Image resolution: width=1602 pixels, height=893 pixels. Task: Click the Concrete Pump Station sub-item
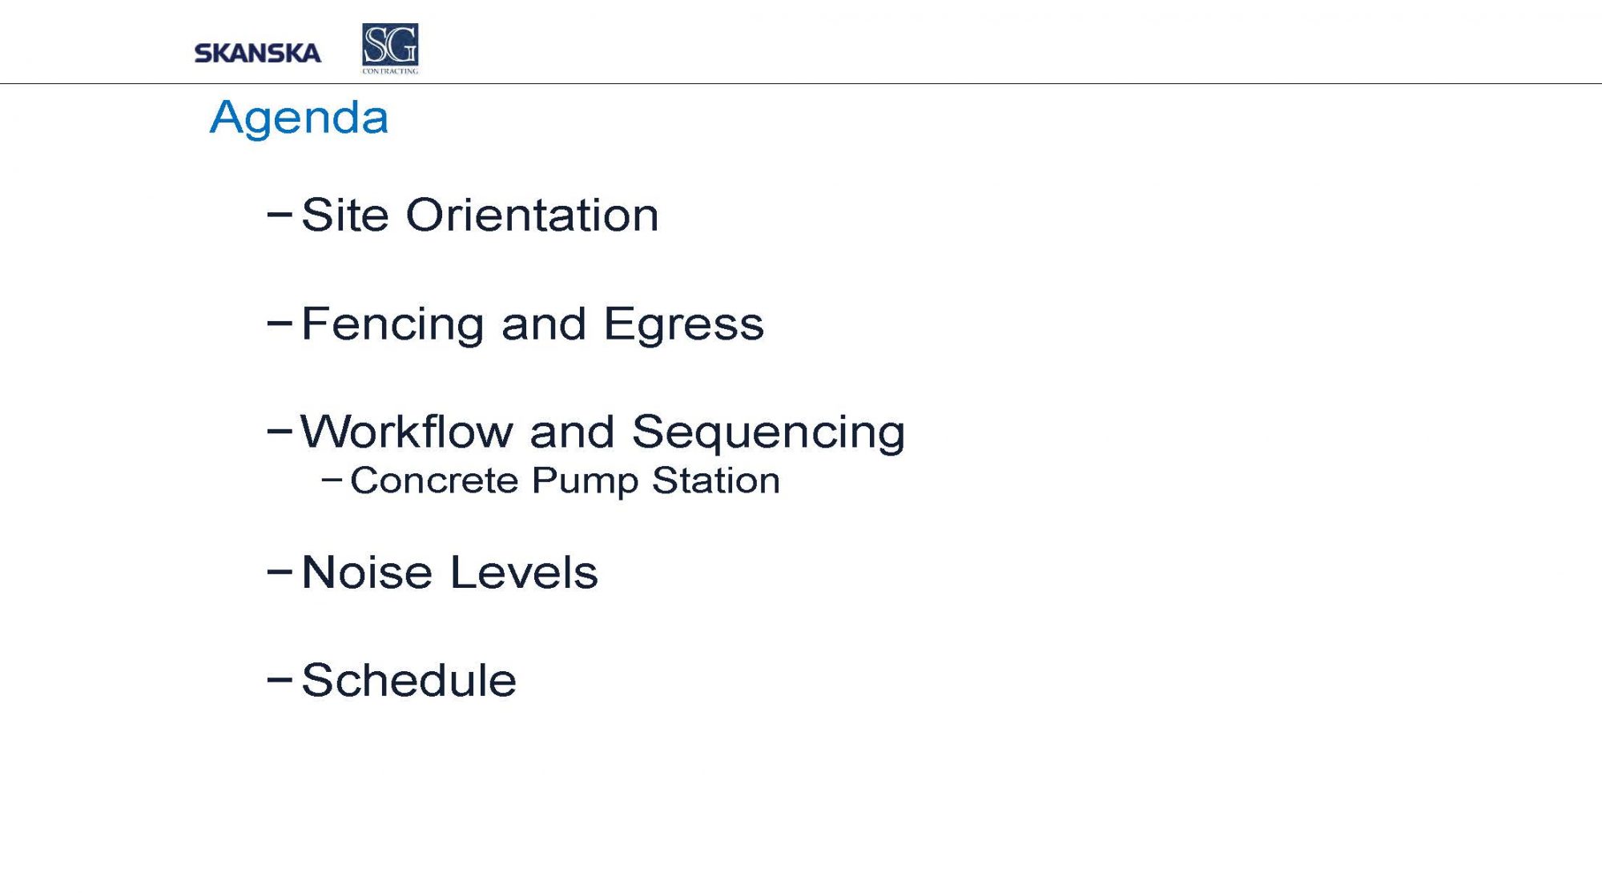click(x=565, y=481)
